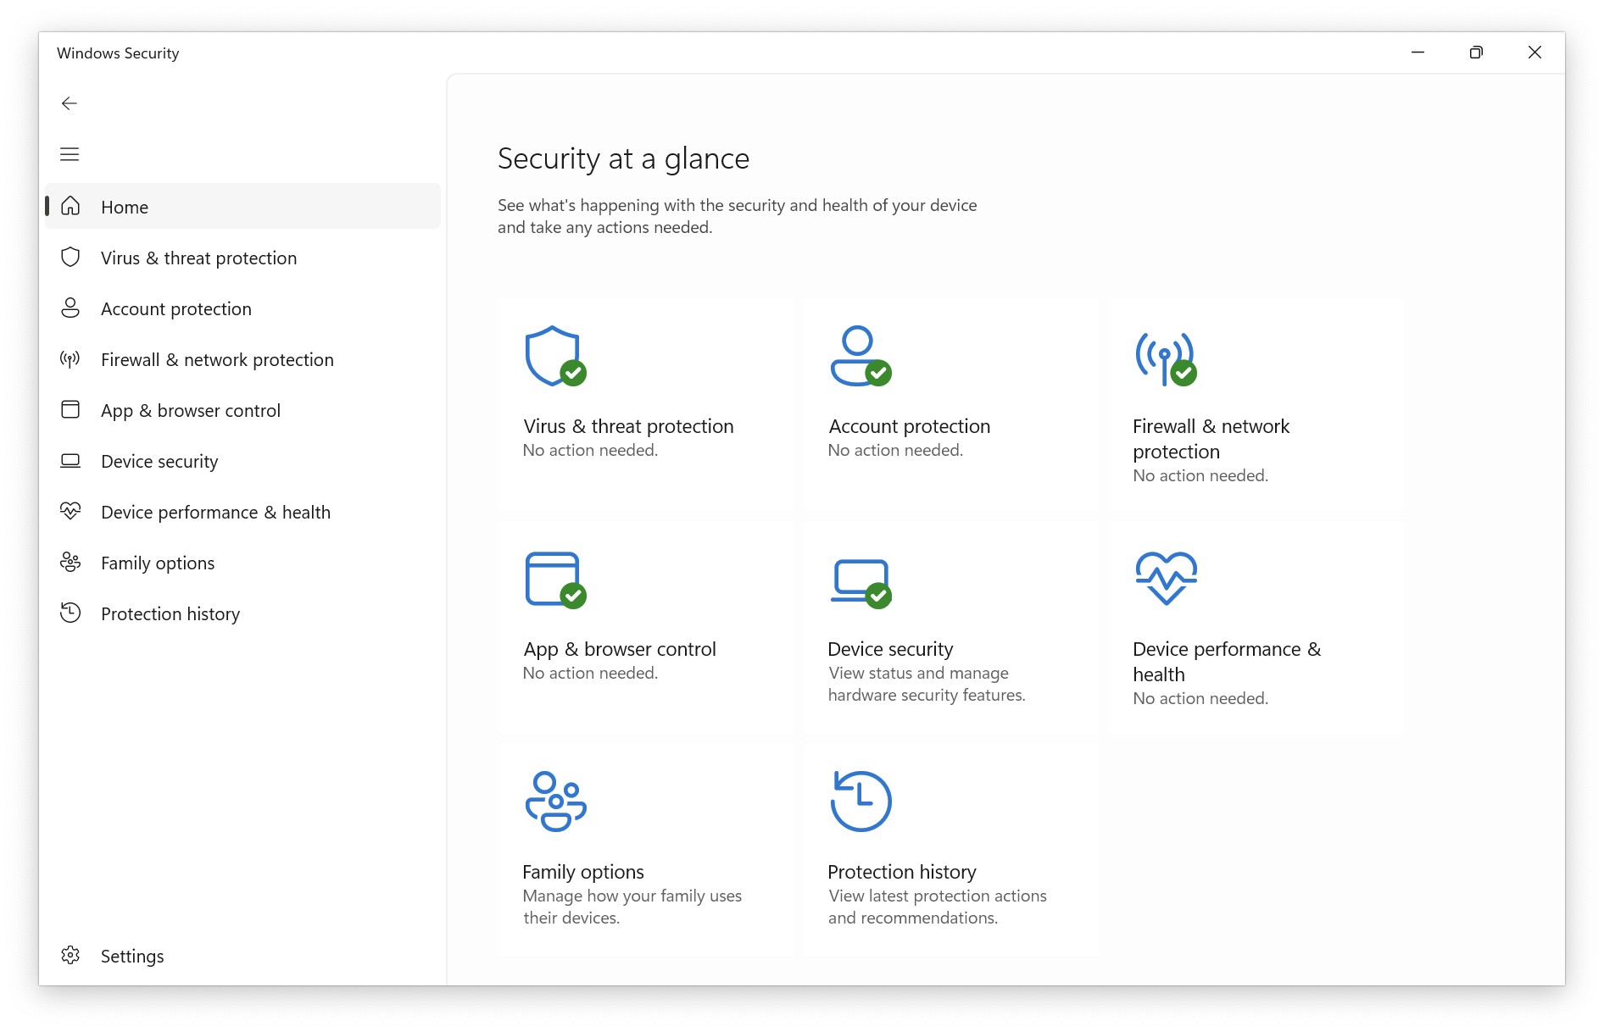Open Account protection sidebar label
The height and width of the screenshot is (1032, 1604).
(x=176, y=308)
